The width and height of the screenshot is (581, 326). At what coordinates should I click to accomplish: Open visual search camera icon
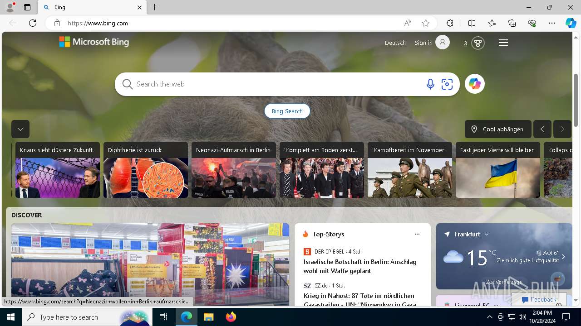447,84
